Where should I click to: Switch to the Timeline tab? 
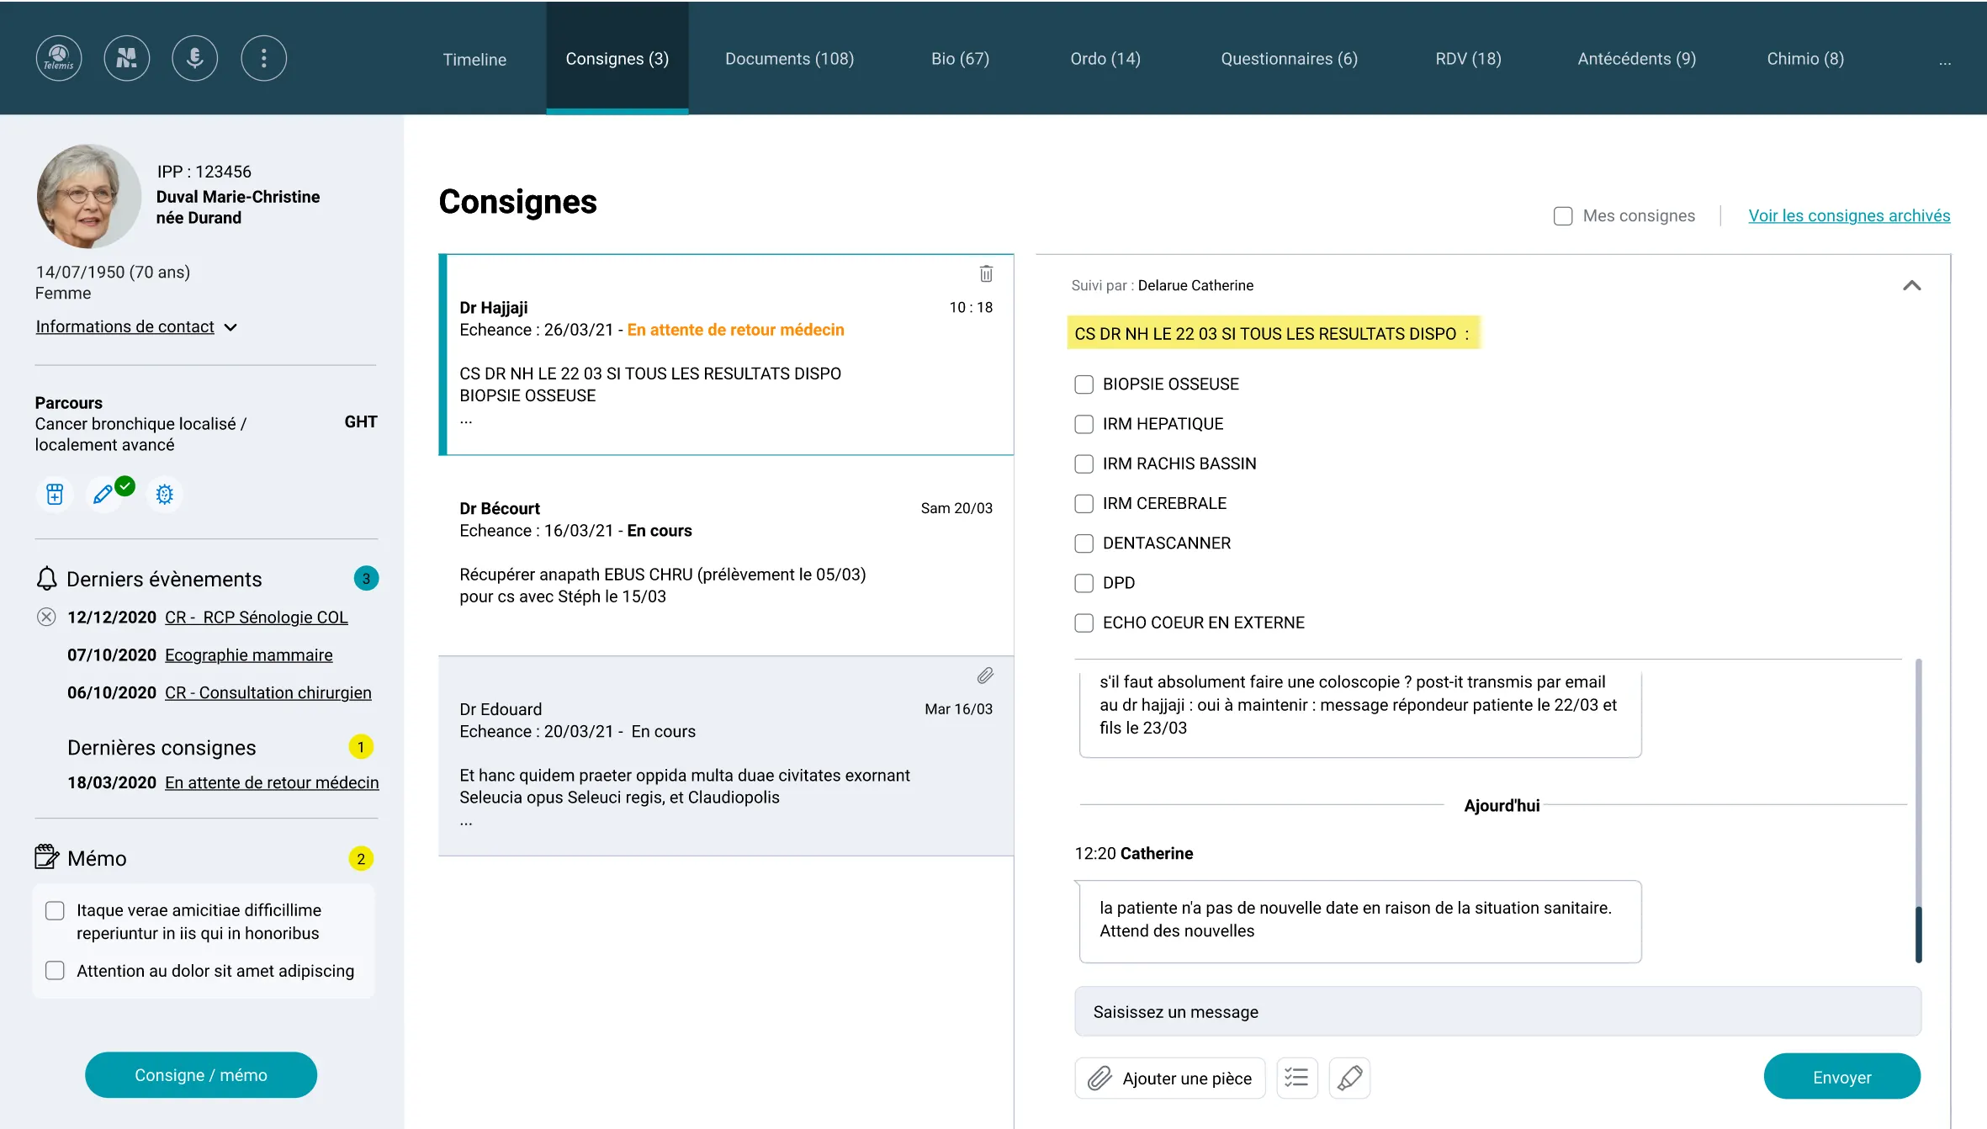pyautogui.click(x=474, y=59)
